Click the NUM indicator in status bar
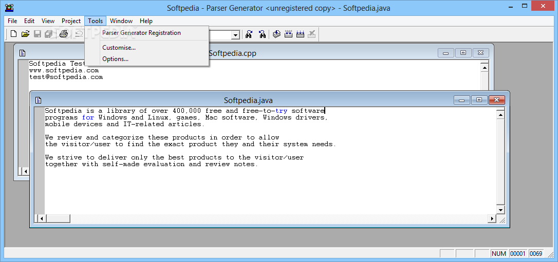 (498, 253)
